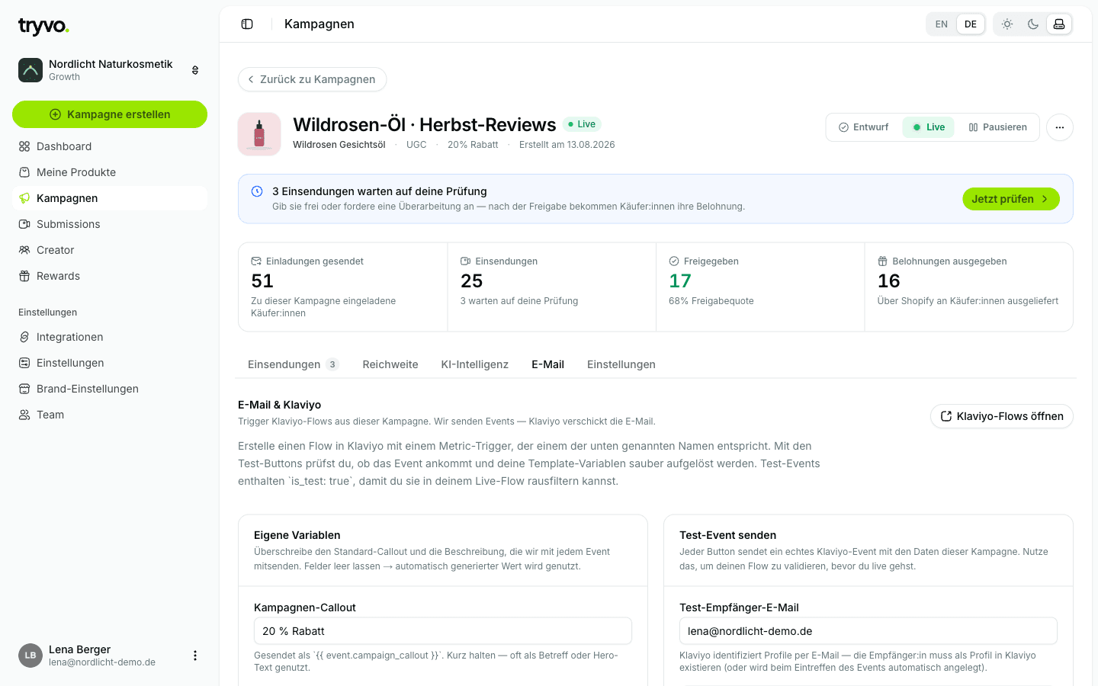This screenshot has height=686, width=1098.
Task: Click Jetzt prüfen button
Action: [1011, 199]
